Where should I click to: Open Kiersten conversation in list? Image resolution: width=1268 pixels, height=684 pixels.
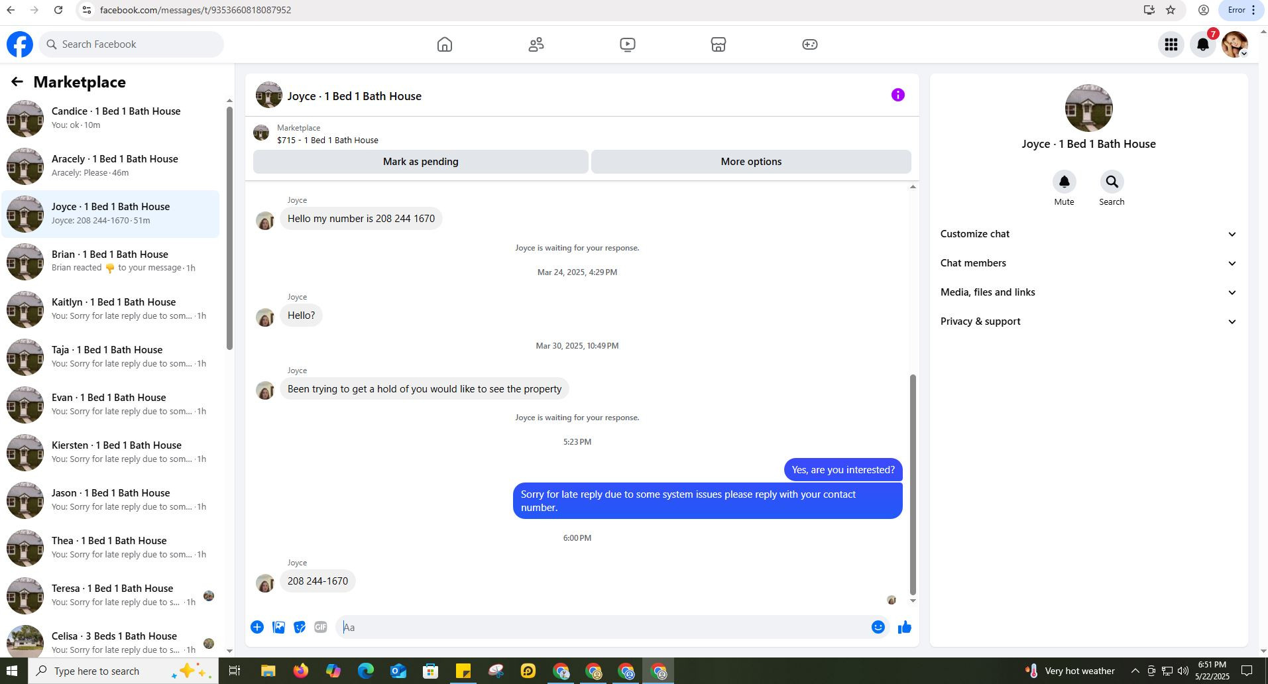tap(111, 453)
